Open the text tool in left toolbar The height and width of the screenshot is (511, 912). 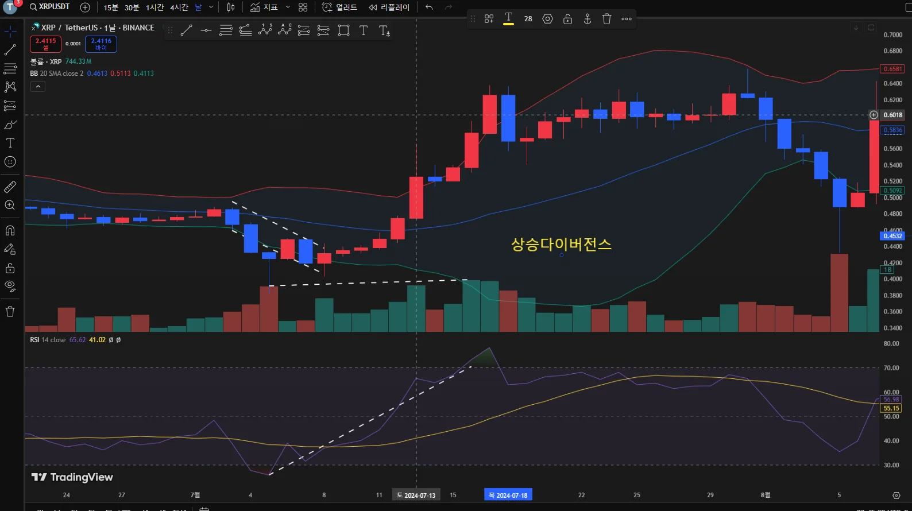10,143
